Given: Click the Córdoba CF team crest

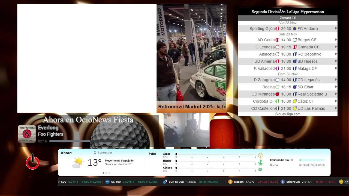Looking at the screenshot, I should pos(277,101).
